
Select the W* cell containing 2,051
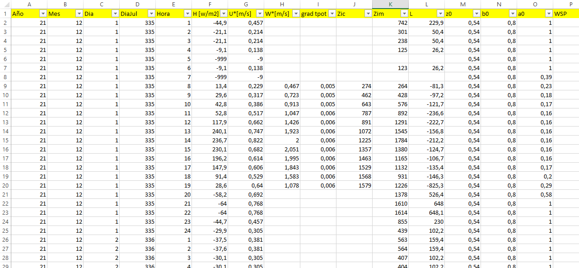click(x=282, y=149)
